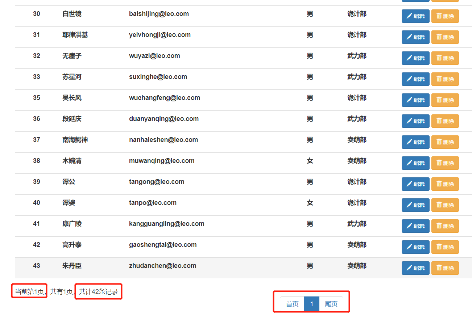Edit the record for 耶律洪基

(415, 37)
